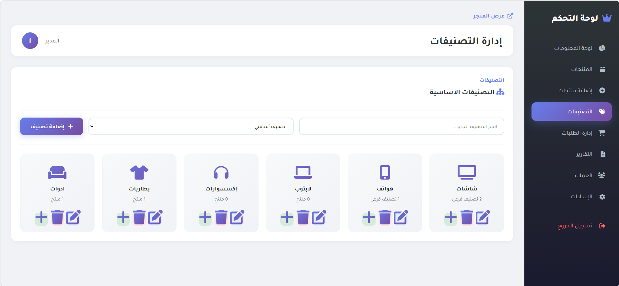Edit the ادوات category
Image resolution: width=619 pixels, height=286 pixels.
(x=73, y=217)
